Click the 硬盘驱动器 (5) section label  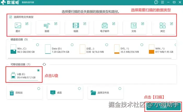pyautogui.click(x=19, y=40)
